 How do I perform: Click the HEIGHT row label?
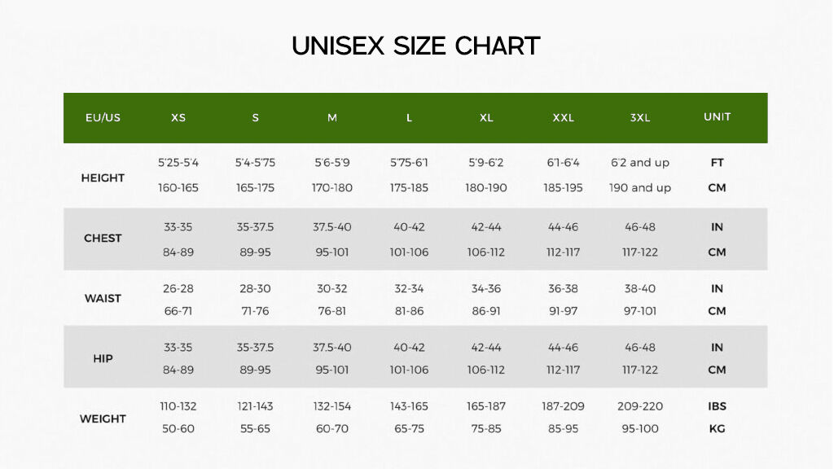tap(103, 178)
